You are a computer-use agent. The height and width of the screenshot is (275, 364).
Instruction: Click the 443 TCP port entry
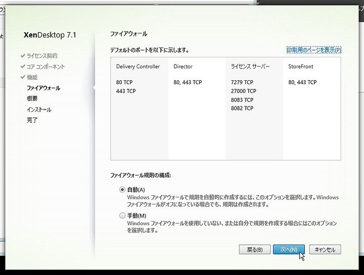(126, 91)
